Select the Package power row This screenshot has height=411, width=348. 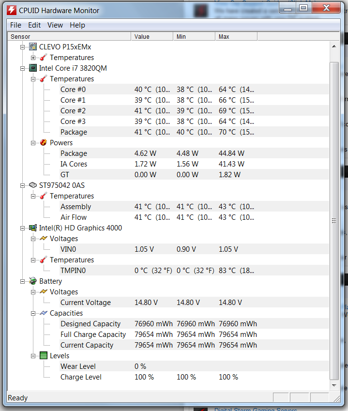pyautogui.click(x=195, y=153)
